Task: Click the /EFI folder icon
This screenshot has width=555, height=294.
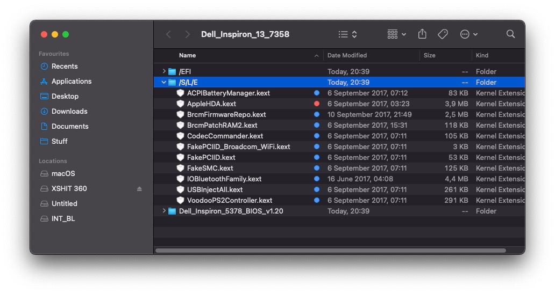Action: [x=173, y=72]
